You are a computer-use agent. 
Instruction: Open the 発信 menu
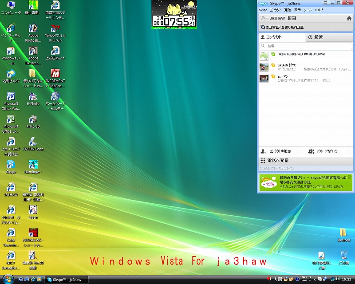(x=288, y=10)
